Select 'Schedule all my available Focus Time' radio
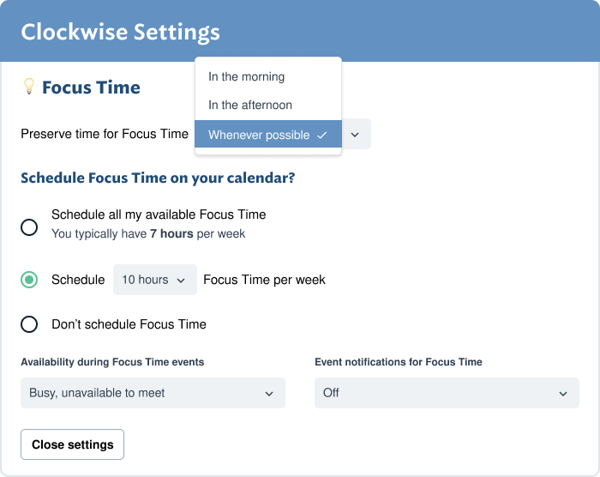 29,227
